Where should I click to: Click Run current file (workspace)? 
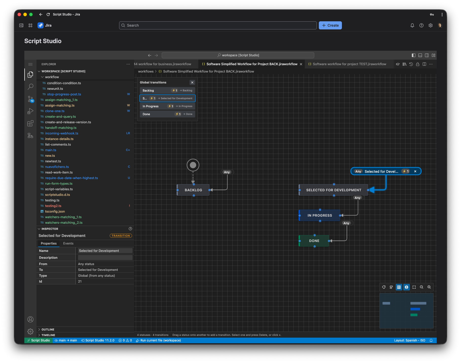point(158,340)
